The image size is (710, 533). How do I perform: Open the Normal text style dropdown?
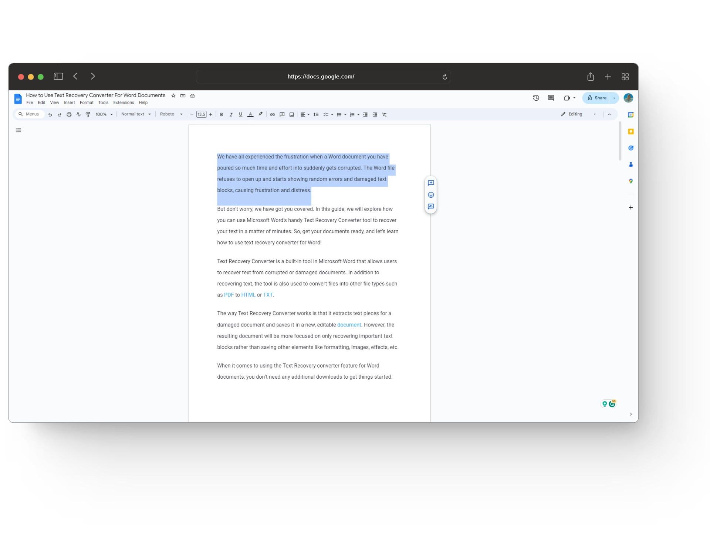pos(136,114)
